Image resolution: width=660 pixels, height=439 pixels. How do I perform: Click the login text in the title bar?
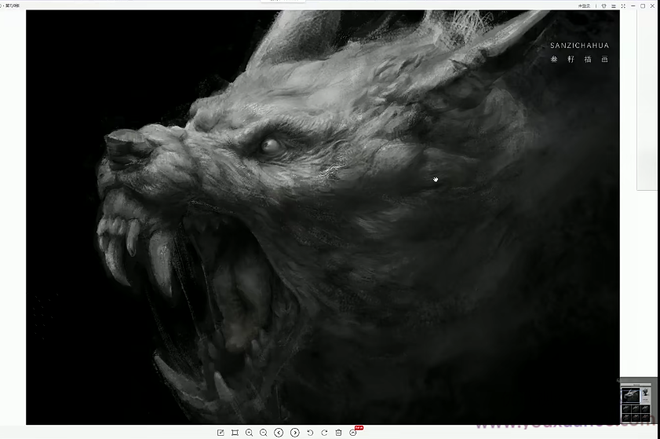(x=583, y=5)
